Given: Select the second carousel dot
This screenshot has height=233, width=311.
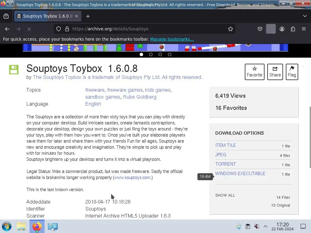Looking at the screenshot, I should (151, 55).
